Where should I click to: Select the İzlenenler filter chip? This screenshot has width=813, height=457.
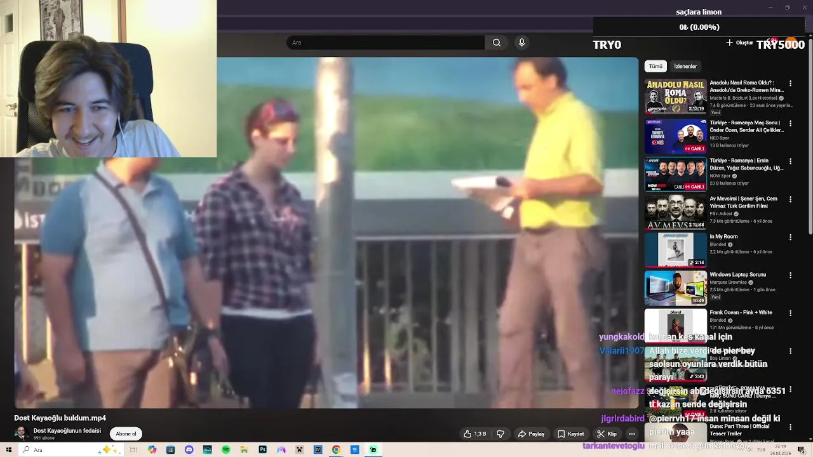coord(685,66)
